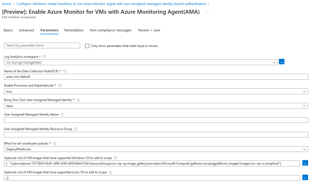
Task: Click the info icon for User-Assigned Managed Identity Name
Action: pyautogui.click(x=62, y=114)
